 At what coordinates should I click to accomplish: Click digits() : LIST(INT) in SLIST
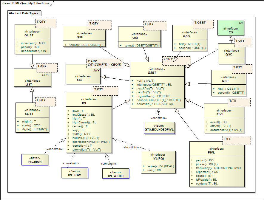click(34, 129)
